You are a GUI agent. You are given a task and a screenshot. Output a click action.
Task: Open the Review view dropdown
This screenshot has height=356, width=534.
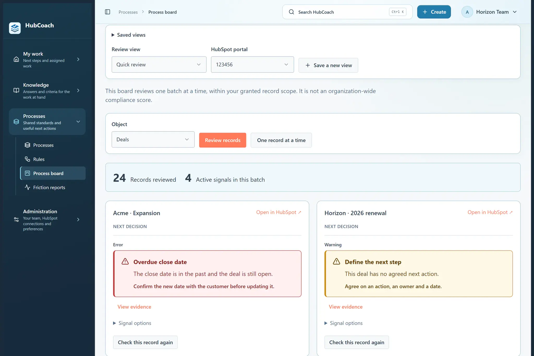pyautogui.click(x=159, y=64)
